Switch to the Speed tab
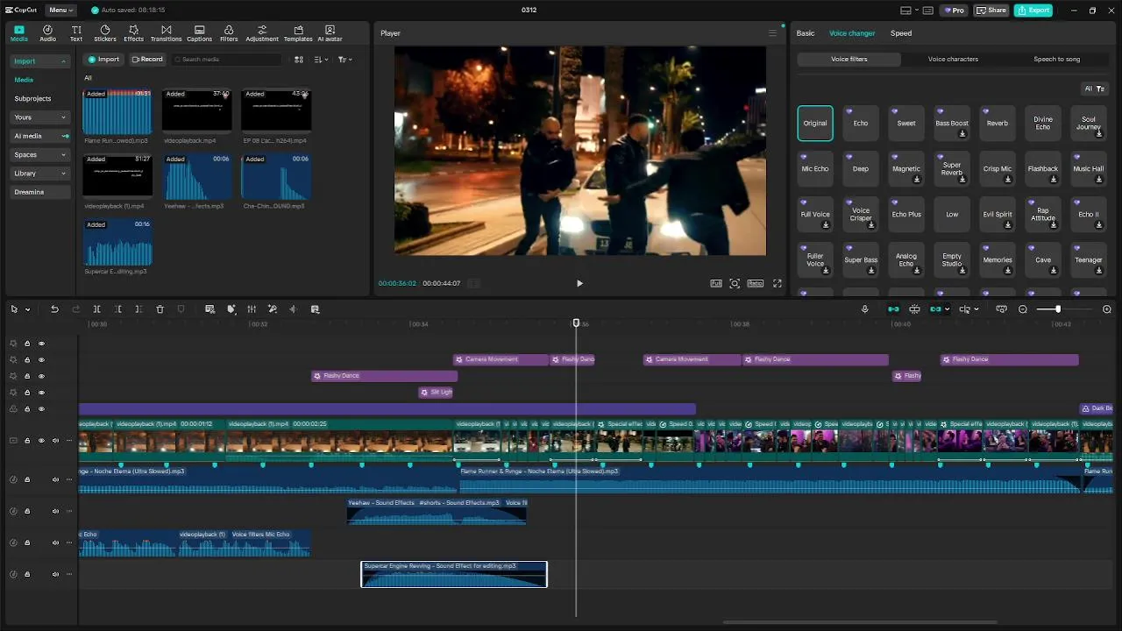Viewport: 1122px width, 631px height. [x=901, y=33]
